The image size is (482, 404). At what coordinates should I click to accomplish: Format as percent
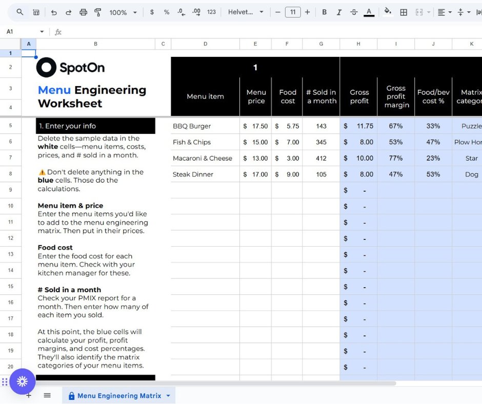(x=167, y=12)
